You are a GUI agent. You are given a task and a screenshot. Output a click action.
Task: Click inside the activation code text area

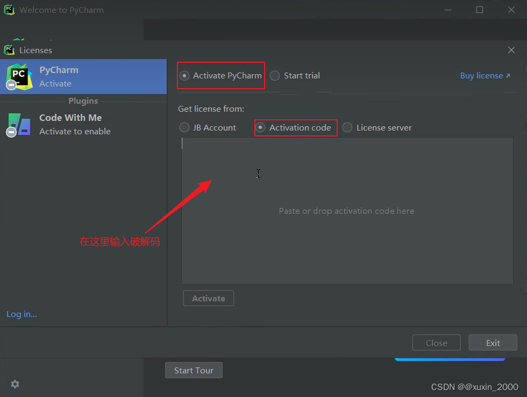pos(347,211)
